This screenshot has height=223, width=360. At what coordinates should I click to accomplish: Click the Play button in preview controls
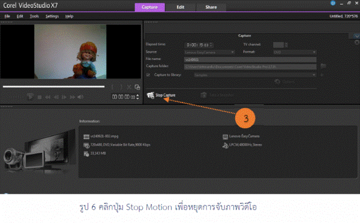tap(30, 97)
